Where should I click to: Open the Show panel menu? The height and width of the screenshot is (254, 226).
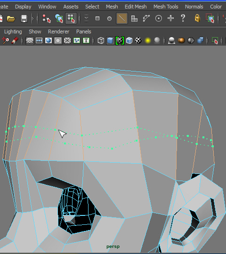(35, 32)
